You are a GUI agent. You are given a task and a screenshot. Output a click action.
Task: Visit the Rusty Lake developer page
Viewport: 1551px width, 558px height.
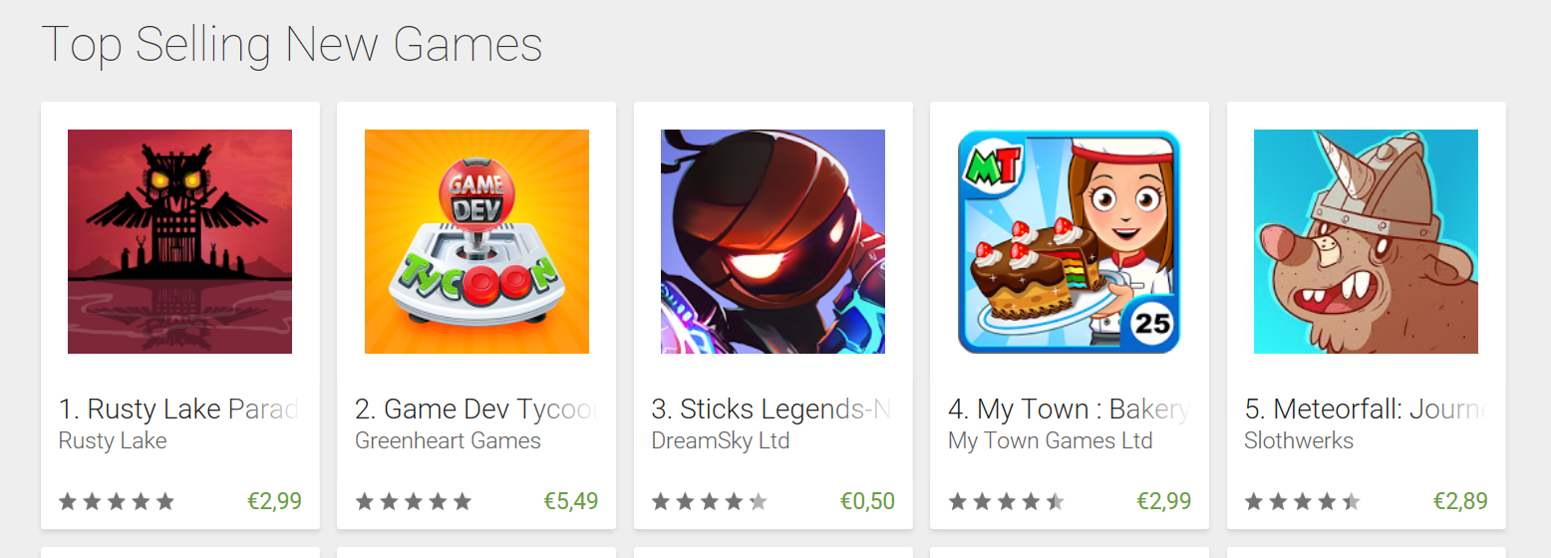pos(113,440)
